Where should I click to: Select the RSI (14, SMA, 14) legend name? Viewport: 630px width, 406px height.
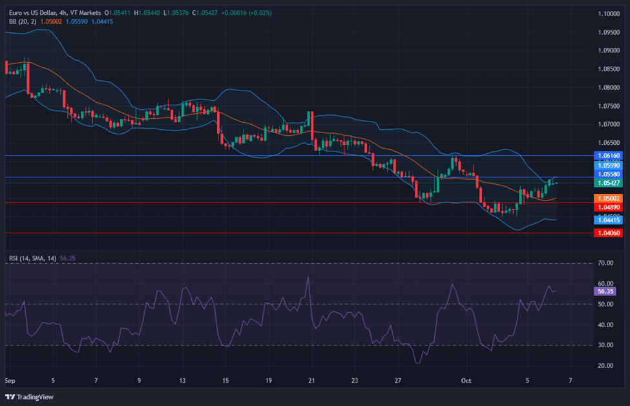click(x=32, y=258)
